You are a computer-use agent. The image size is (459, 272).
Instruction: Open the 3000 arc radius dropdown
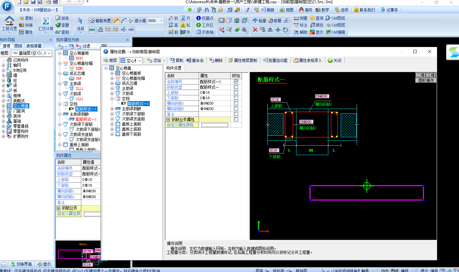161,21
